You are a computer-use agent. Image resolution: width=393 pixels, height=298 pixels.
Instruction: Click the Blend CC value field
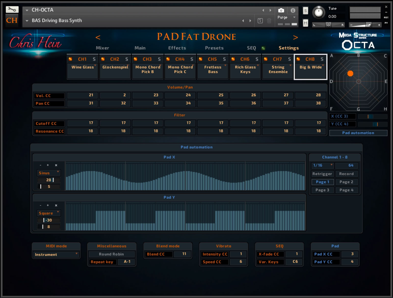(183, 254)
